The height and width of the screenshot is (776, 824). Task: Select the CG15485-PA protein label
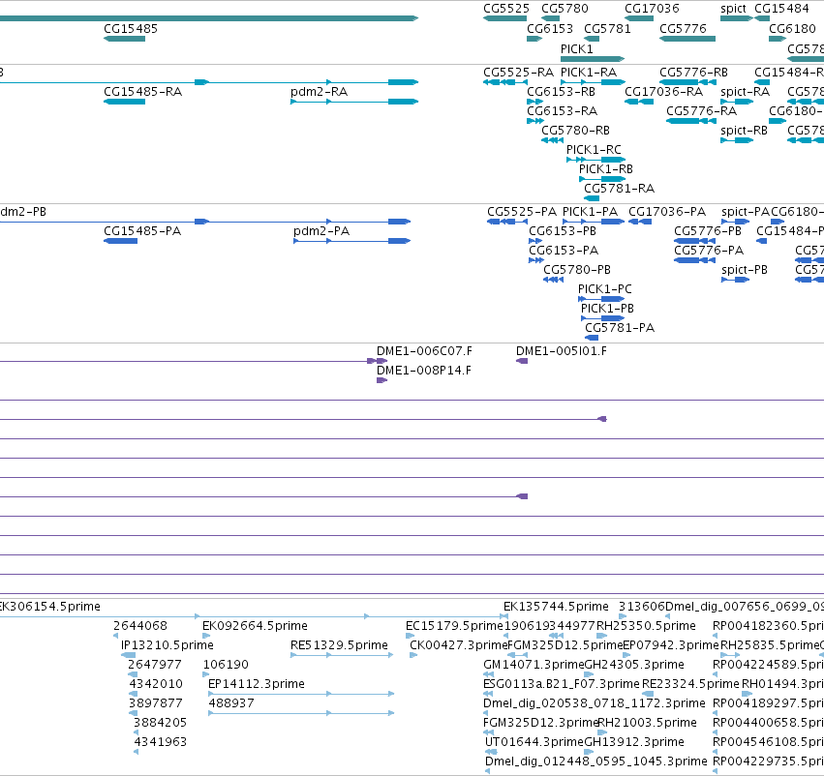(142, 231)
